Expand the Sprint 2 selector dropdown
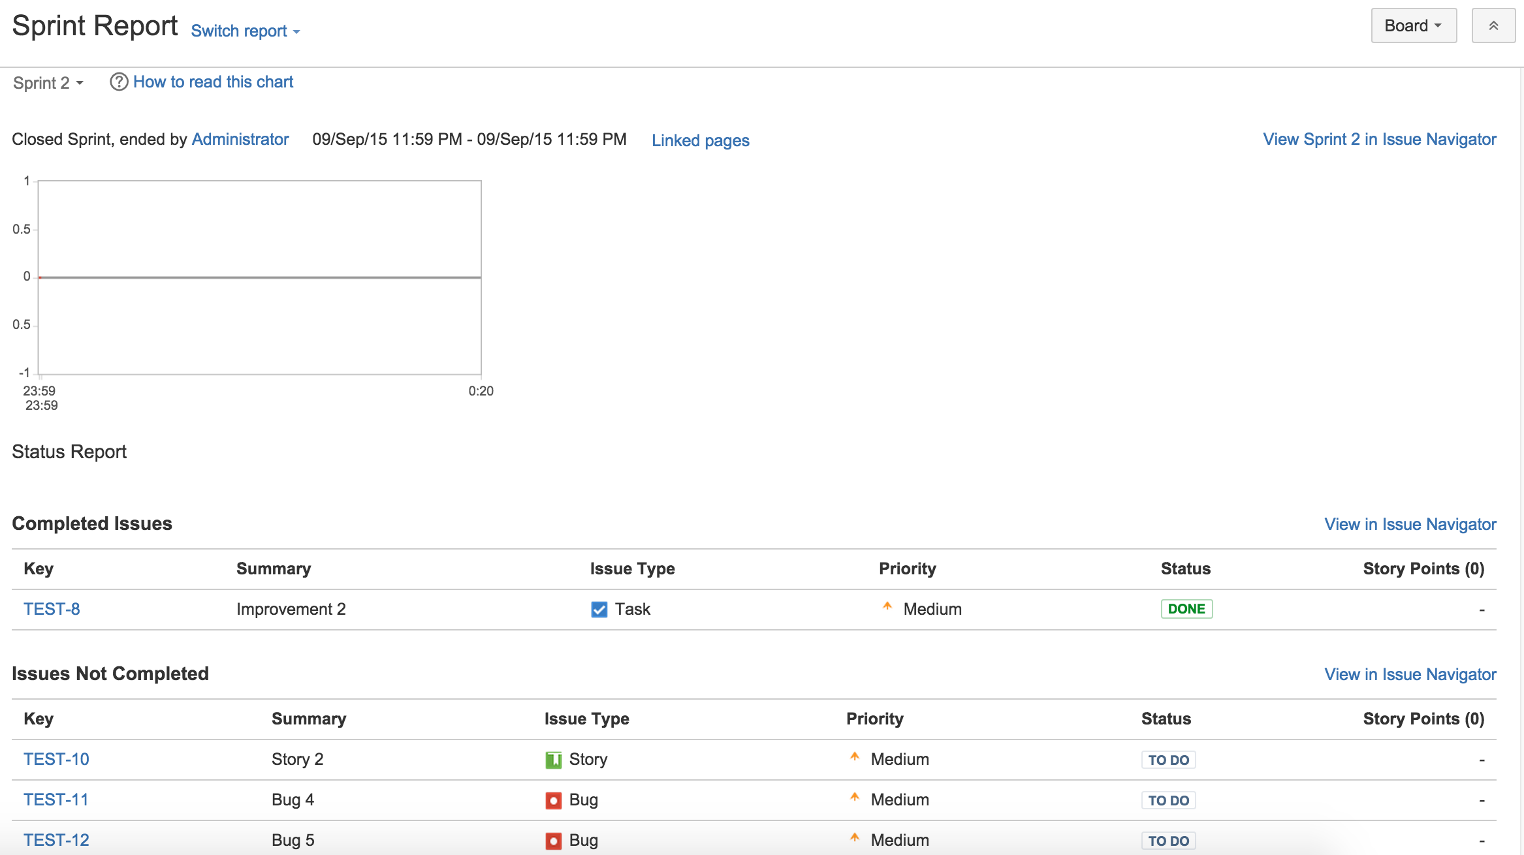The height and width of the screenshot is (855, 1524). click(x=48, y=83)
